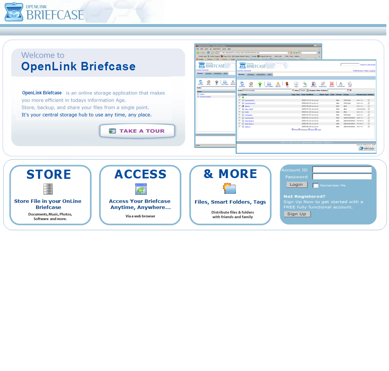Click the browser icon under ACCESS
The width and height of the screenshot is (389, 371).
point(141,189)
